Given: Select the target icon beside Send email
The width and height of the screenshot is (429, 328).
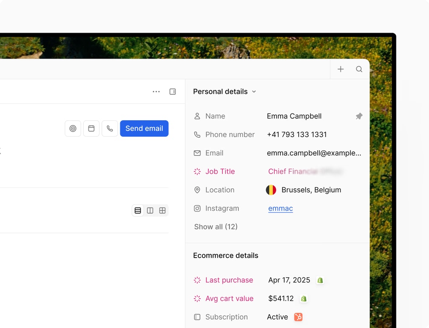Looking at the screenshot, I should [x=73, y=129].
